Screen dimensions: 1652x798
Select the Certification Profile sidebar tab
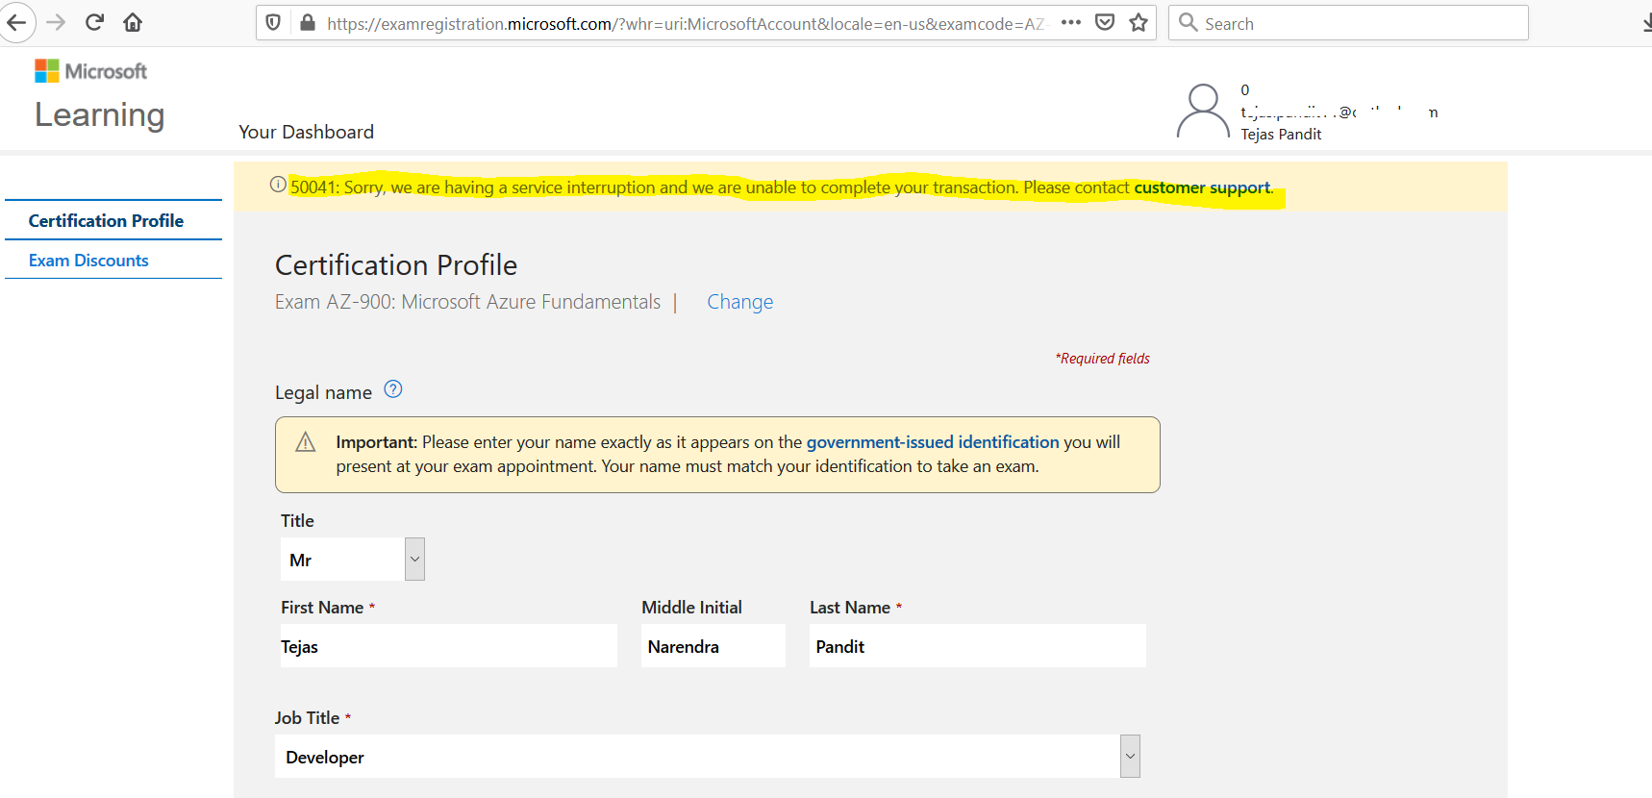[x=106, y=221]
